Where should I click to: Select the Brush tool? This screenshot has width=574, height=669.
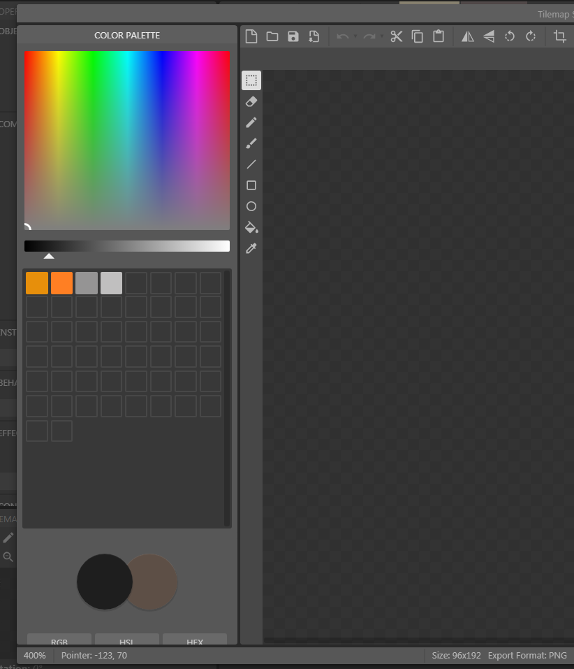pyautogui.click(x=251, y=143)
